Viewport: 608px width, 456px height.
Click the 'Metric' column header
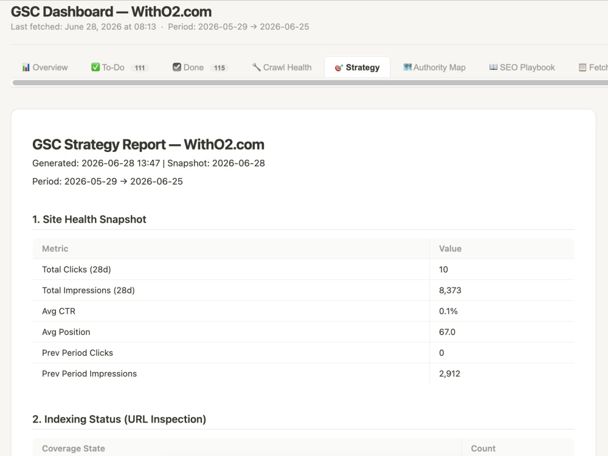coord(55,249)
